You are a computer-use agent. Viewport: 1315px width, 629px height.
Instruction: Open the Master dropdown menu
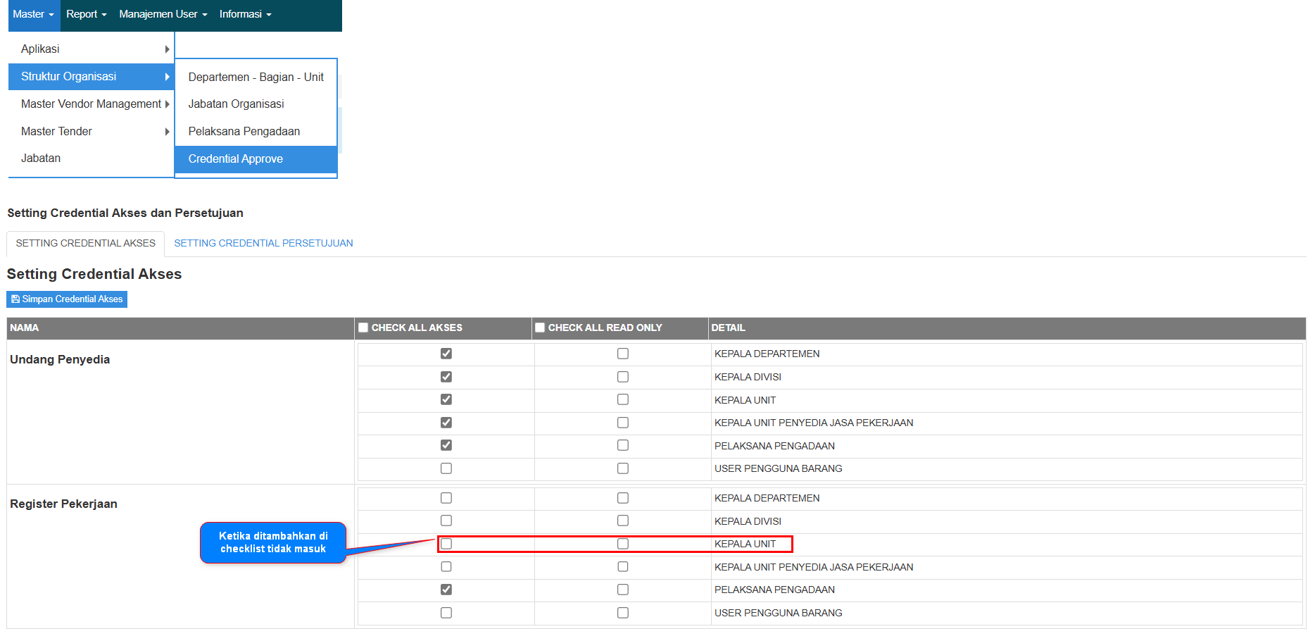(33, 14)
